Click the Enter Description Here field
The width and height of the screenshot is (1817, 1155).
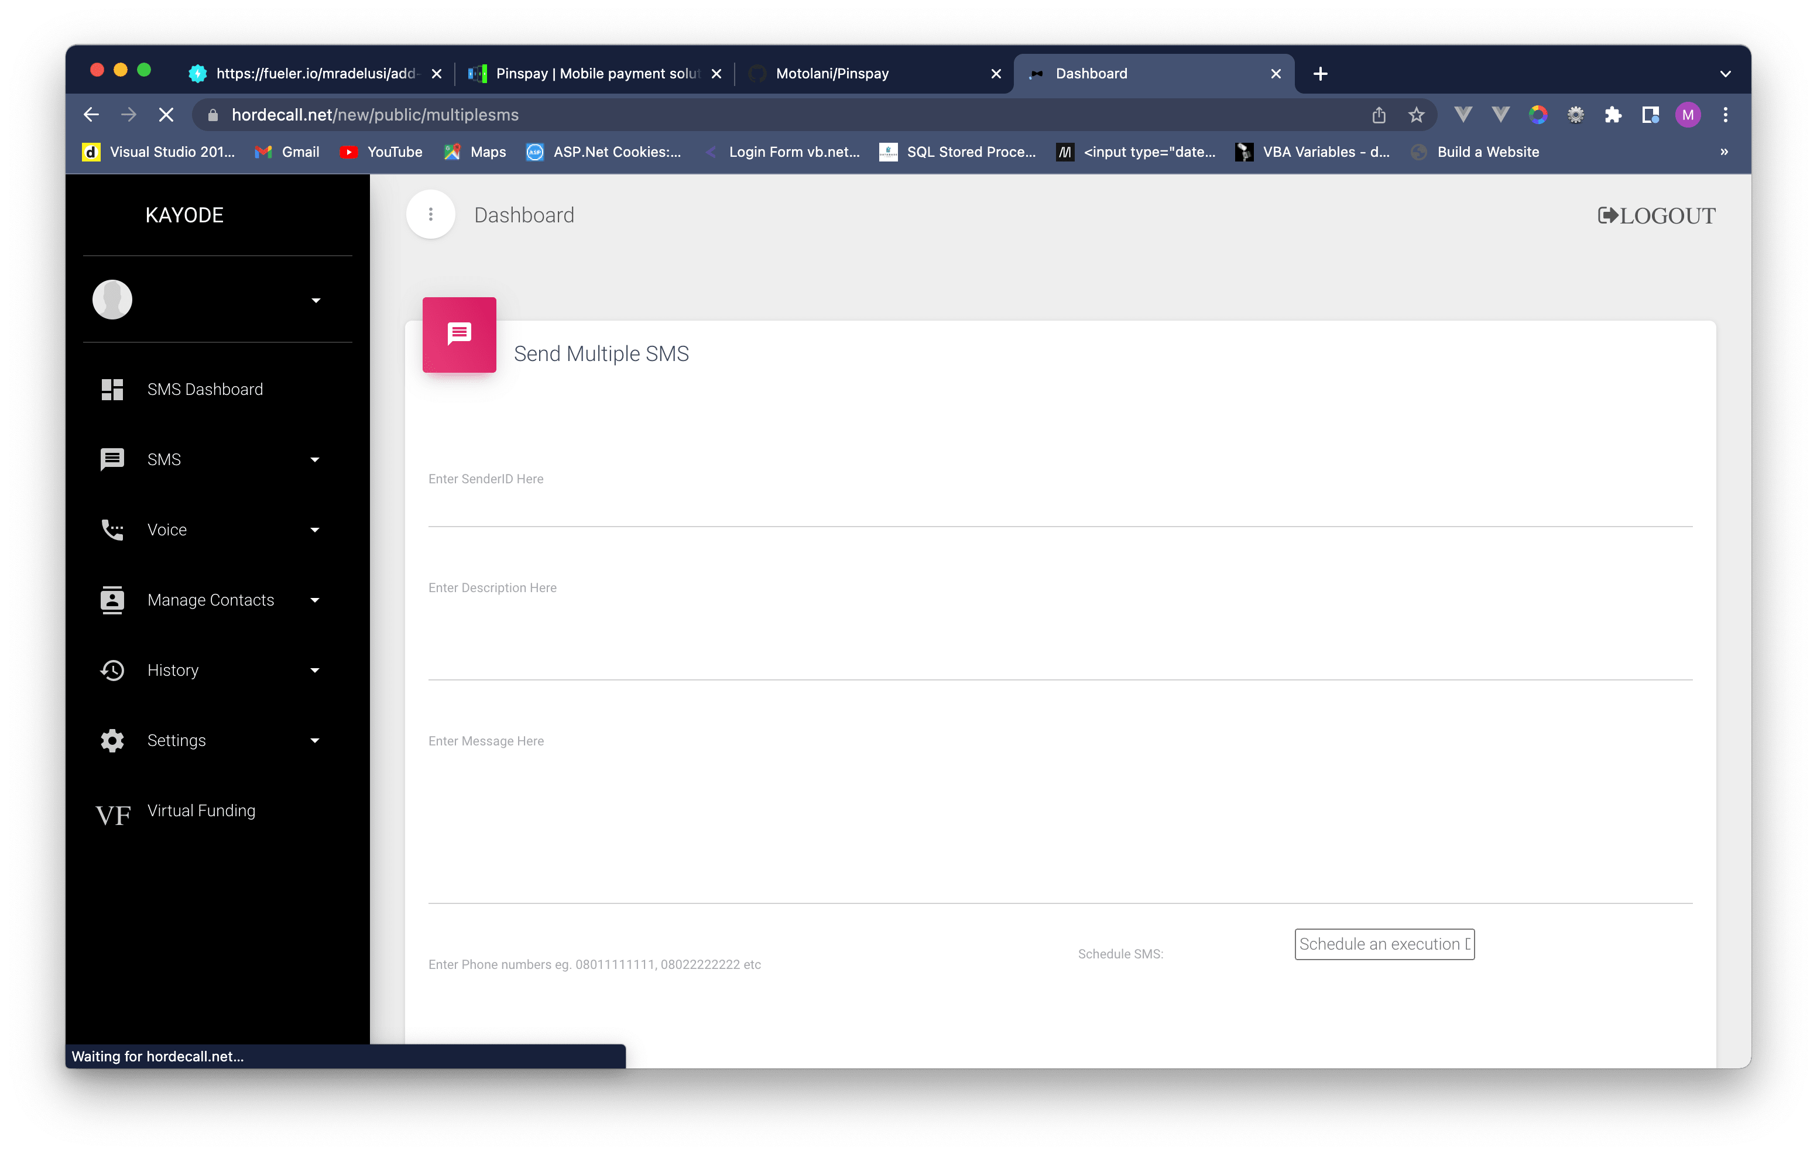(x=1060, y=629)
